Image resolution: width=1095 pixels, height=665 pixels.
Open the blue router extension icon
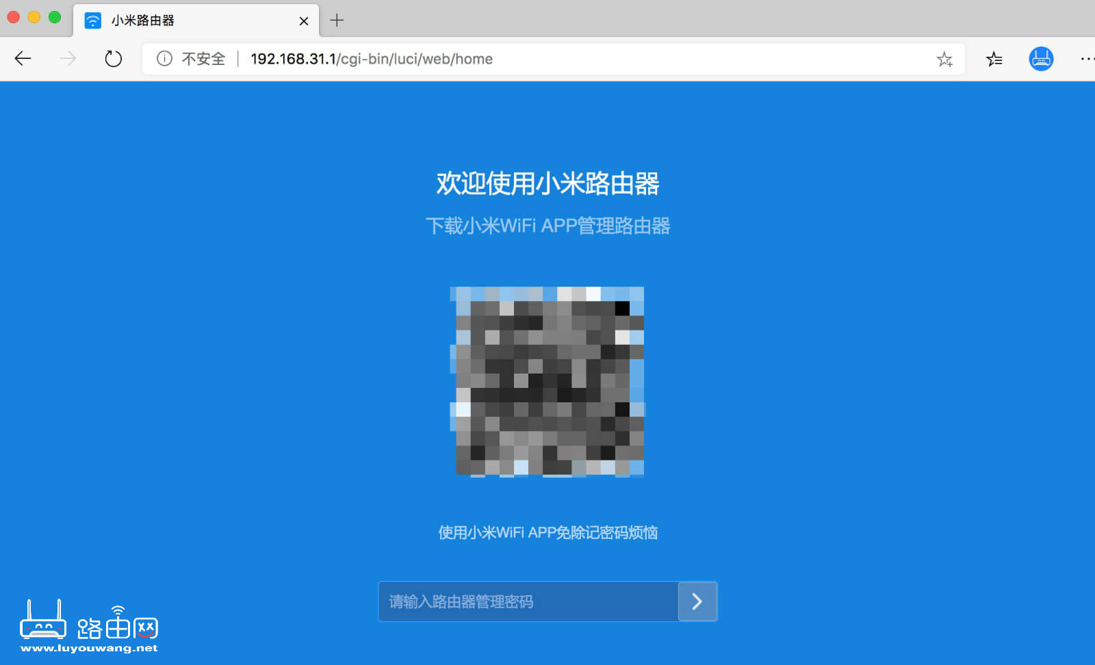click(x=1040, y=59)
